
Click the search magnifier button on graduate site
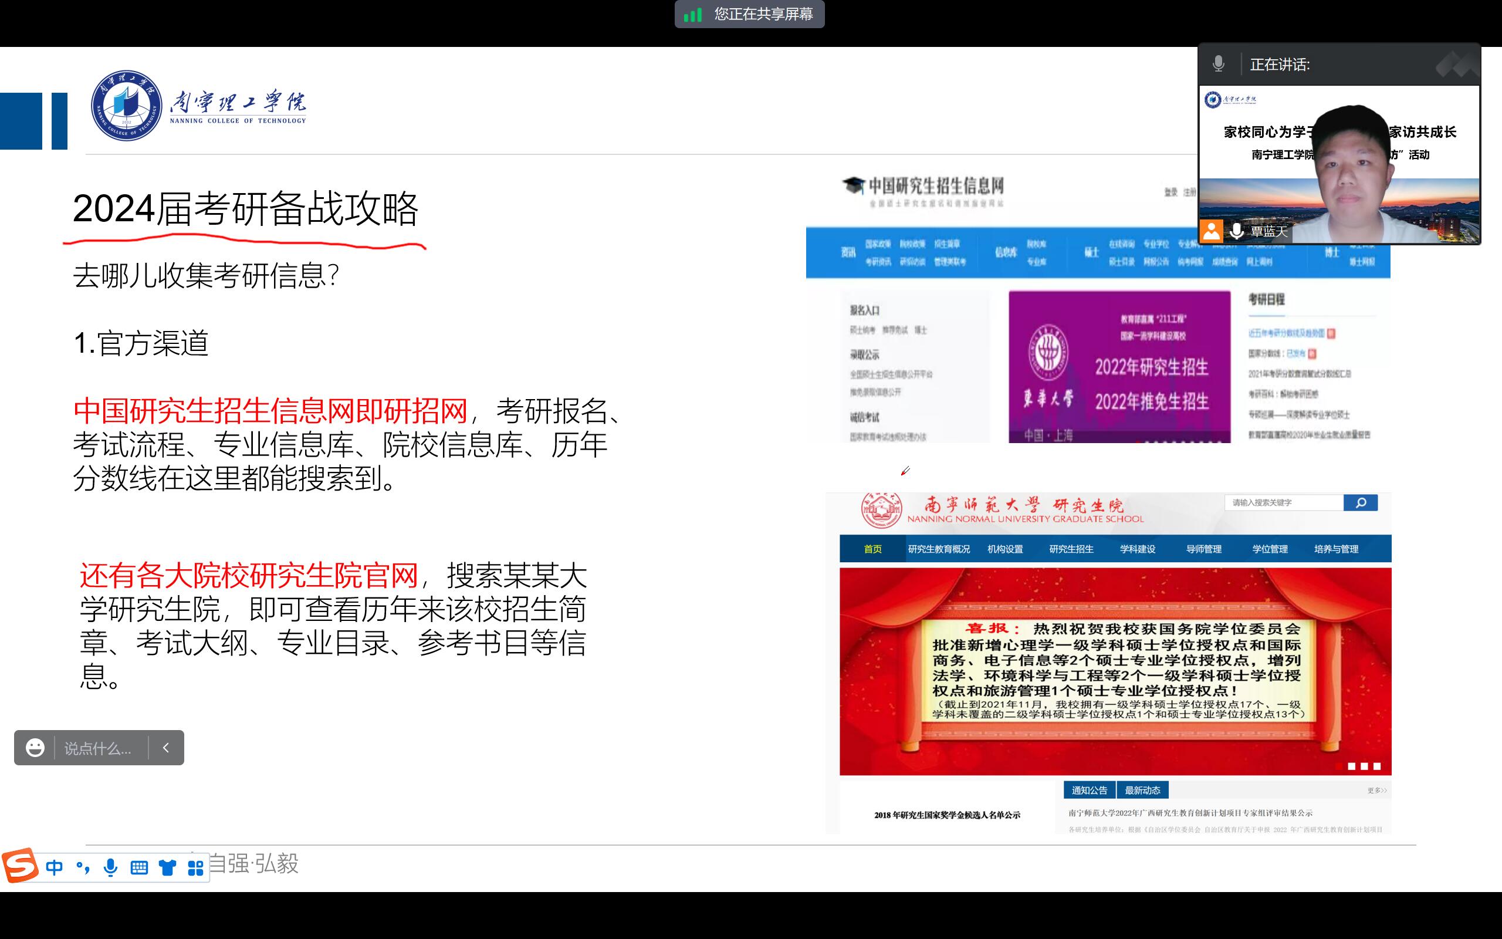point(1360,502)
